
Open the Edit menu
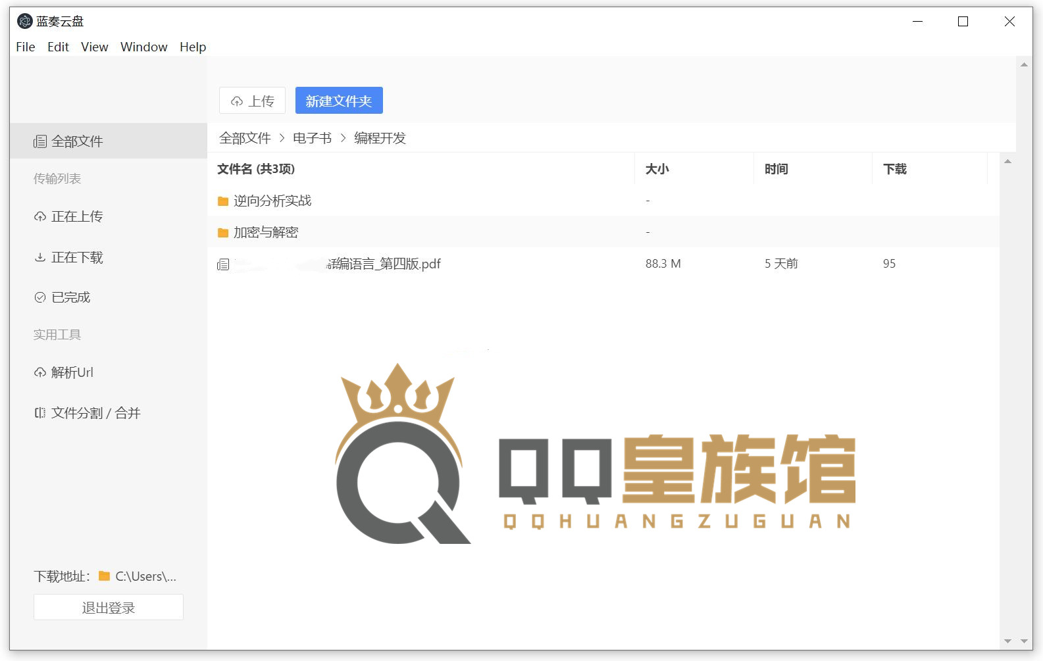click(58, 47)
